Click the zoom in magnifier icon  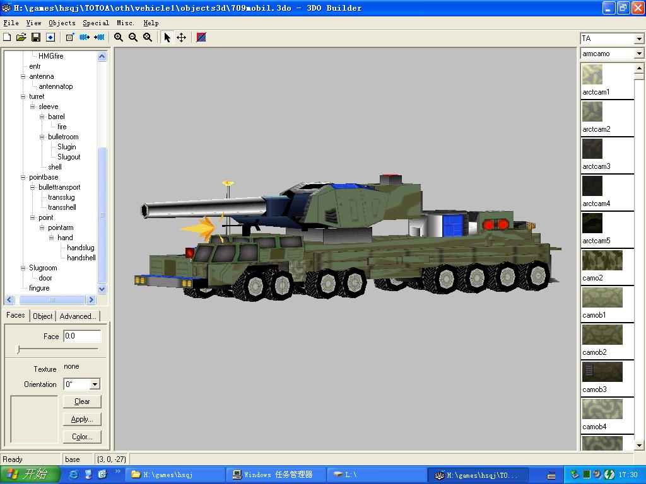point(119,37)
